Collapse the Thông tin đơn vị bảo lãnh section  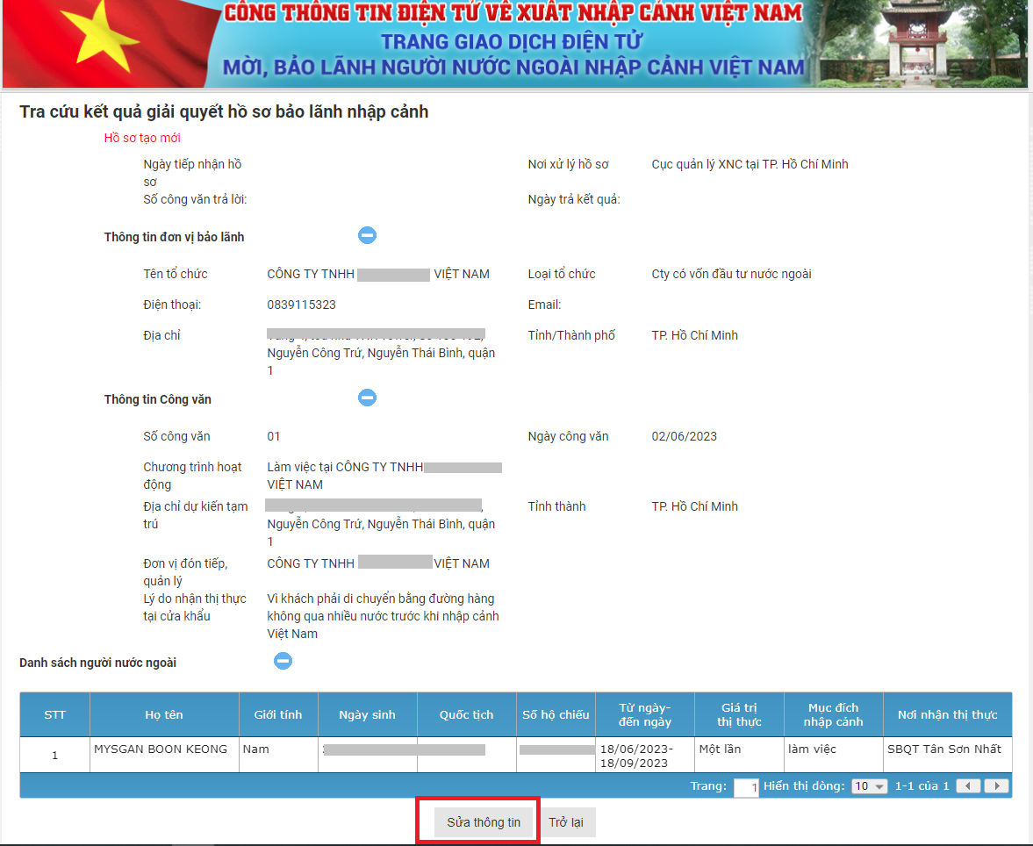click(367, 235)
